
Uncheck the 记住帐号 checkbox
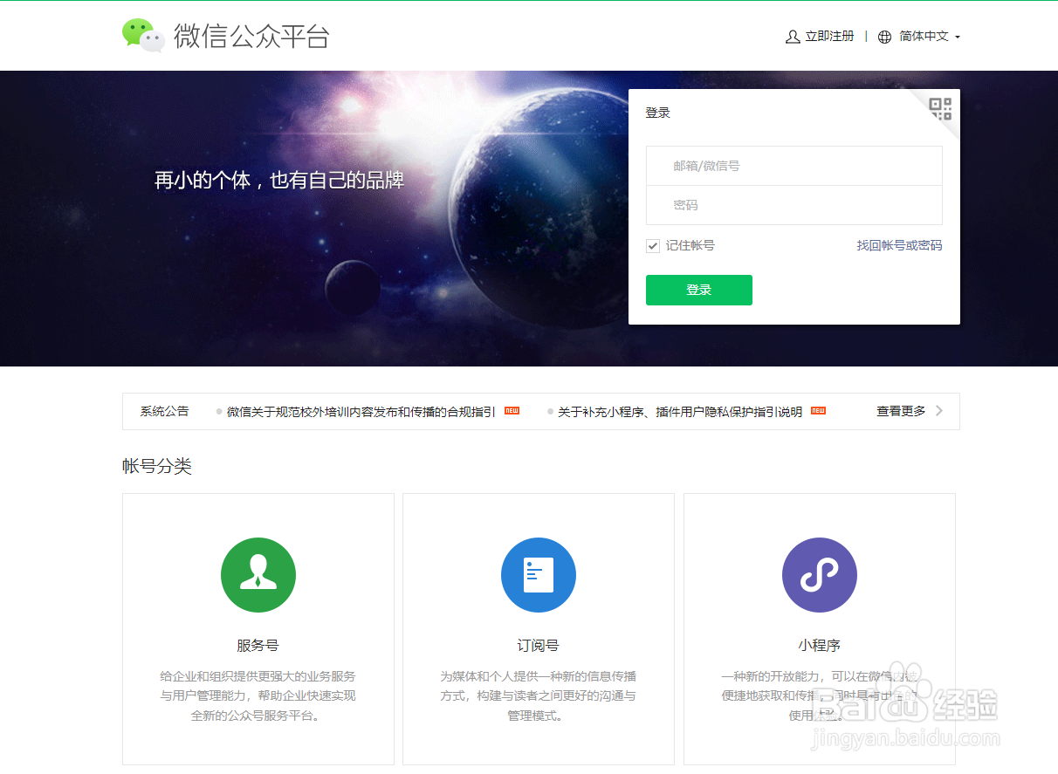click(x=652, y=245)
